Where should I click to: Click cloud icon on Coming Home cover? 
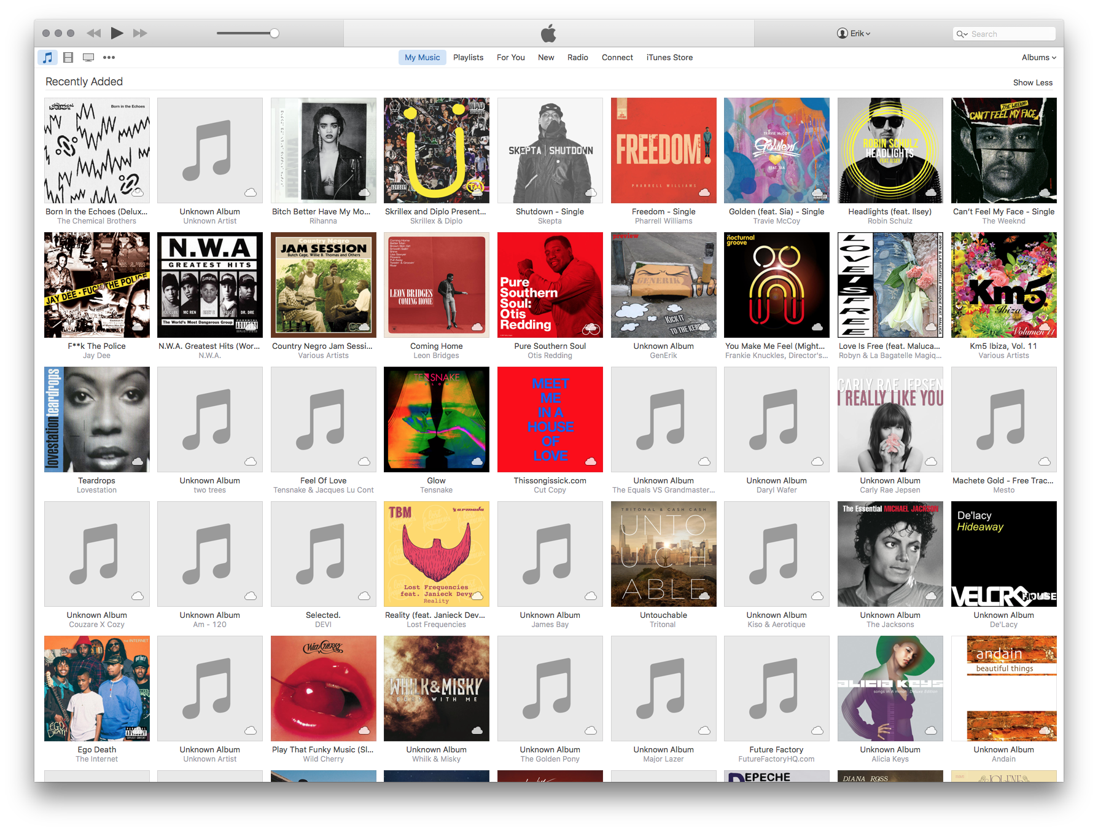(477, 327)
